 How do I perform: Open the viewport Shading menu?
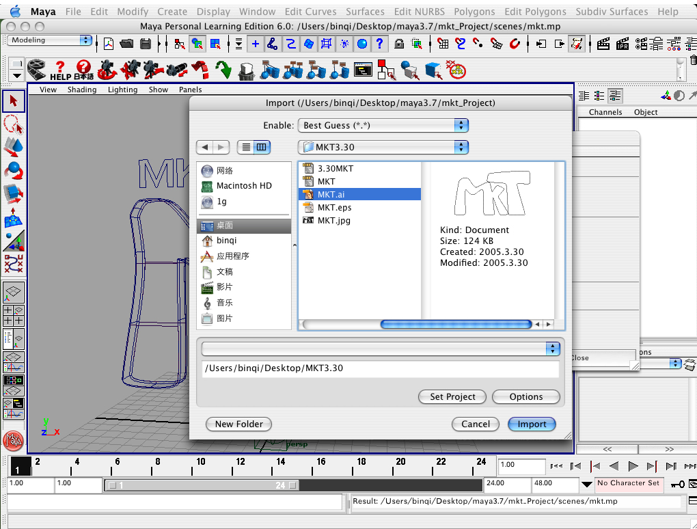tap(82, 90)
